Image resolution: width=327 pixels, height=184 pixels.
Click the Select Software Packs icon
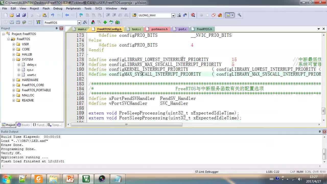pyautogui.click(x=111, y=22)
